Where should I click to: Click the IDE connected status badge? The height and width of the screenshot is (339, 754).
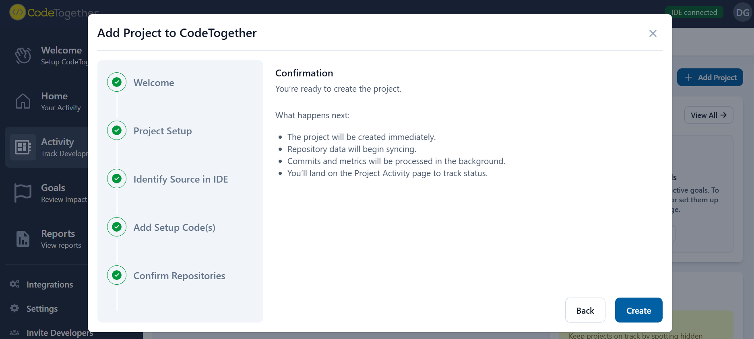(694, 12)
